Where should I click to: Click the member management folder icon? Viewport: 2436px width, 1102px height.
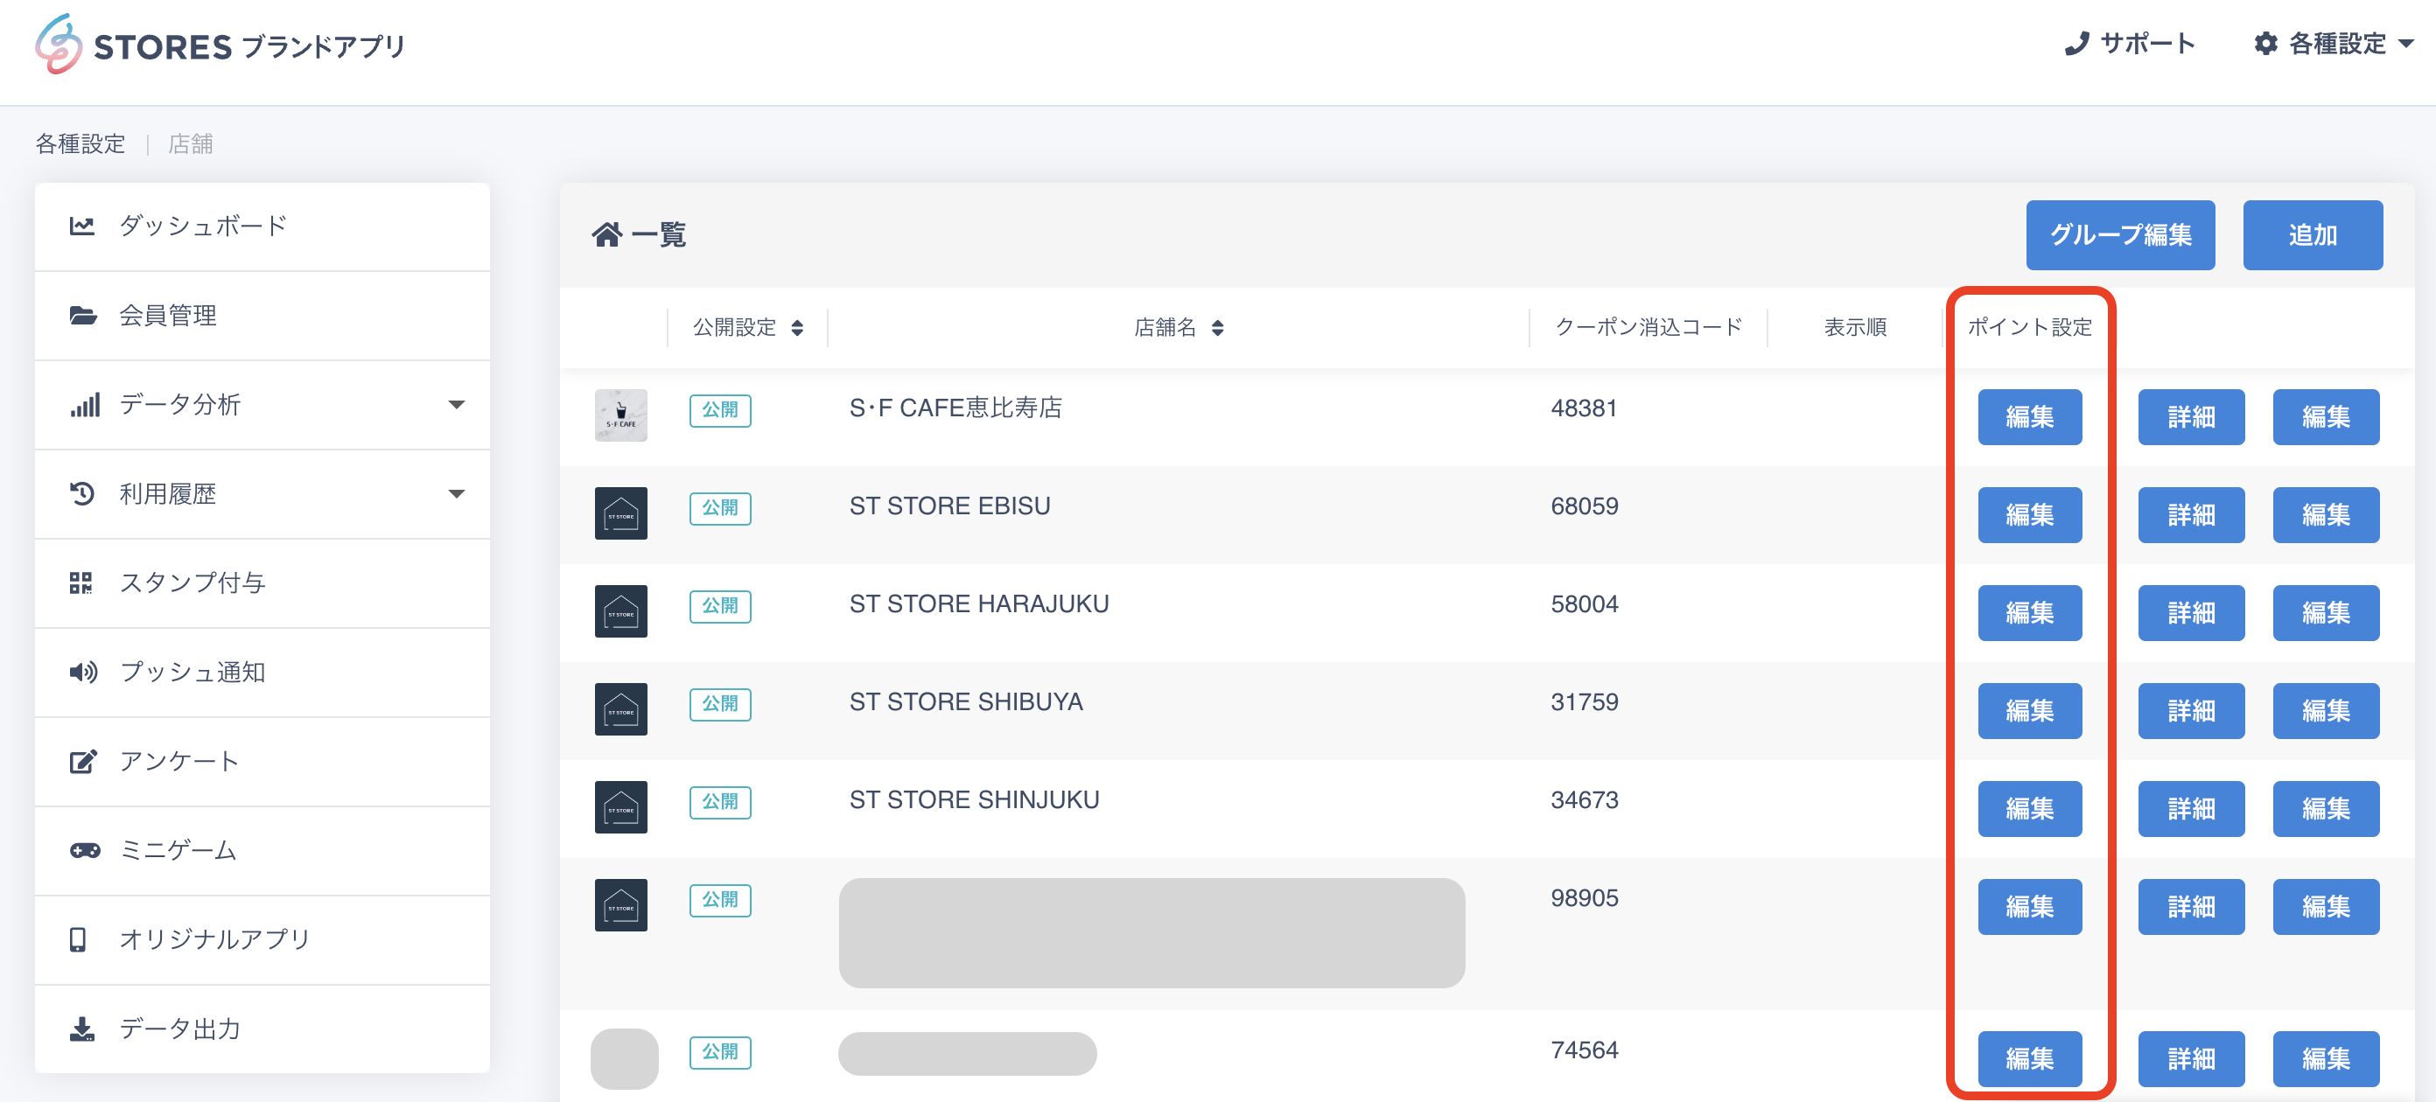point(82,316)
